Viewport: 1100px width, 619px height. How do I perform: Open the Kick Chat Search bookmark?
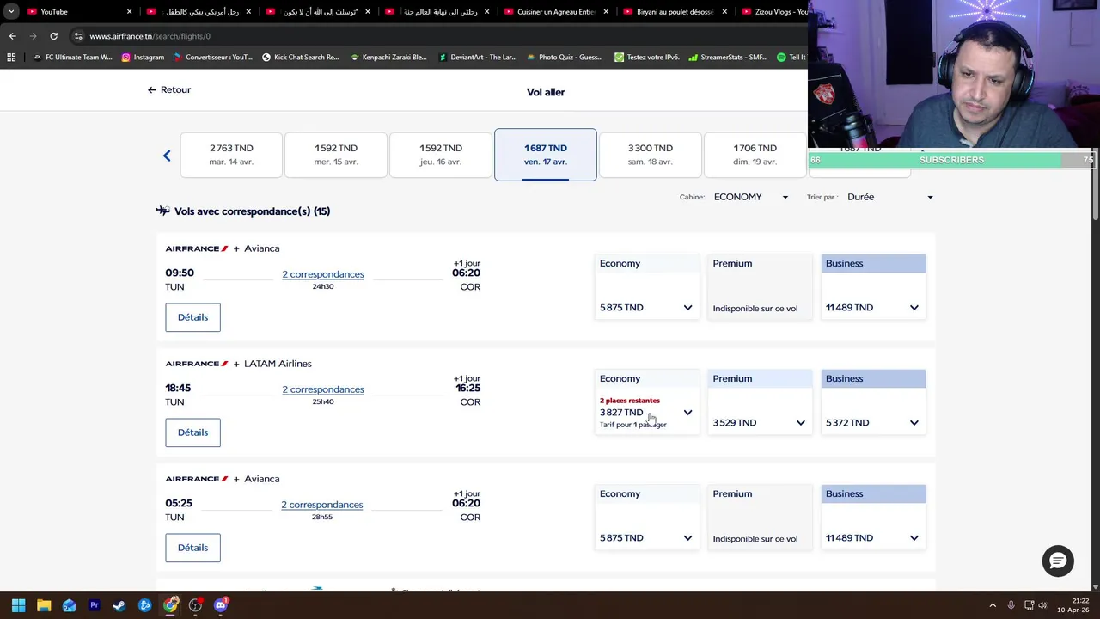[x=300, y=57]
